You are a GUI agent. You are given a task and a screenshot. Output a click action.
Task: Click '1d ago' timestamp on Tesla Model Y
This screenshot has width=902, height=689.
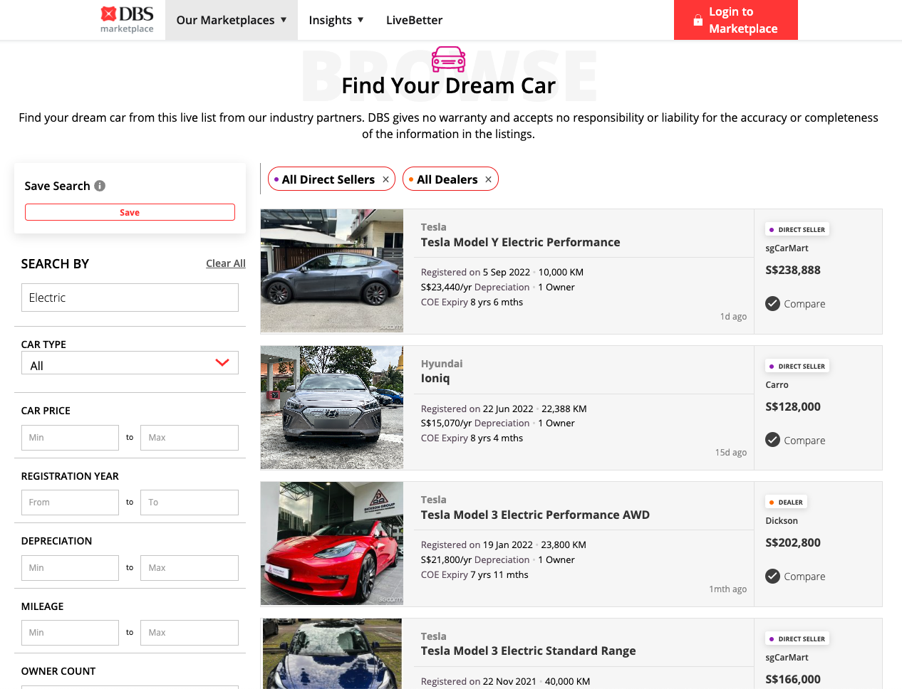733,316
